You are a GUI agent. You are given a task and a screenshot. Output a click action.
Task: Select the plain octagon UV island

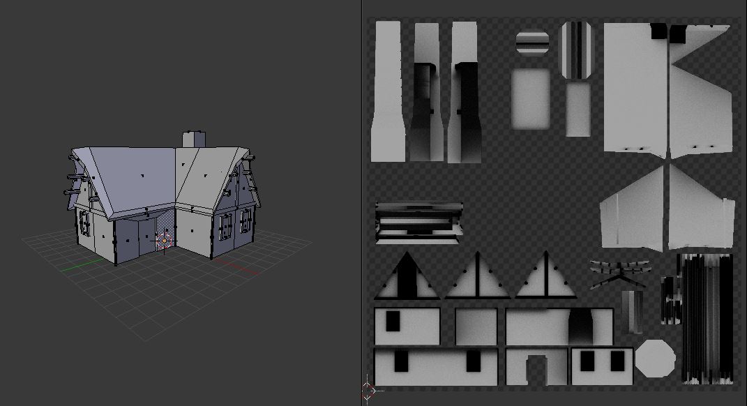(x=655, y=358)
